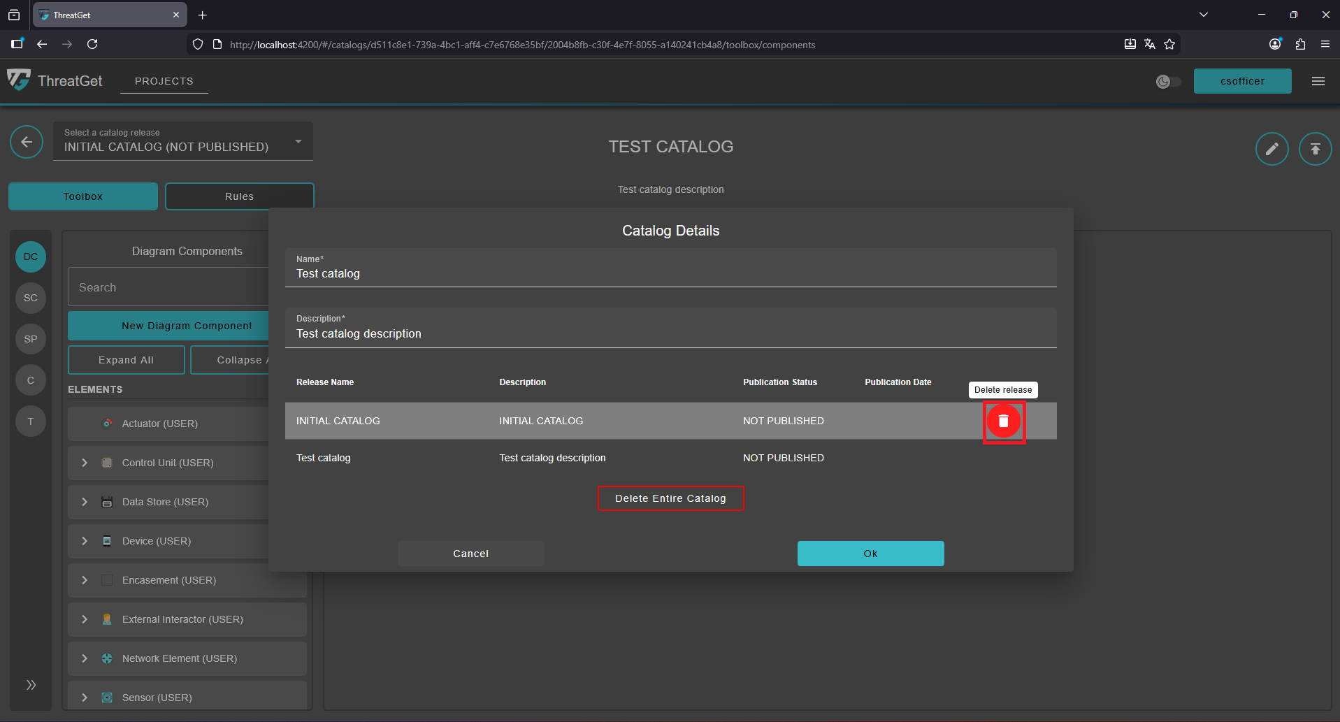The height and width of the screenshot is (722, 1340).
Task: Open the PROJECTS menu item
Action: 164,81
